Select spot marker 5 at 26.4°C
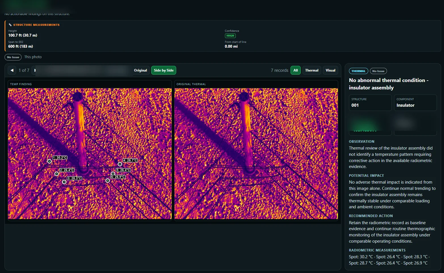The image size is (444, 273). point(113,174)
